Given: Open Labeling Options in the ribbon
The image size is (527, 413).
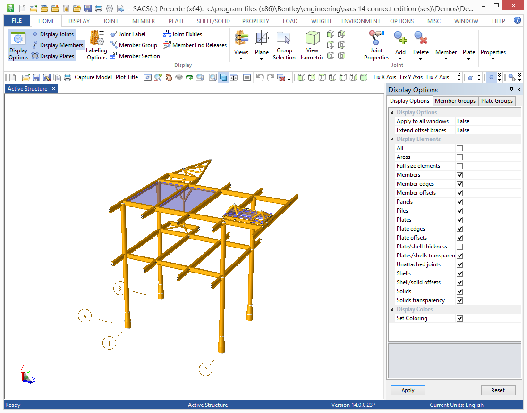Looking at the screenshot, I should point(96,45).
